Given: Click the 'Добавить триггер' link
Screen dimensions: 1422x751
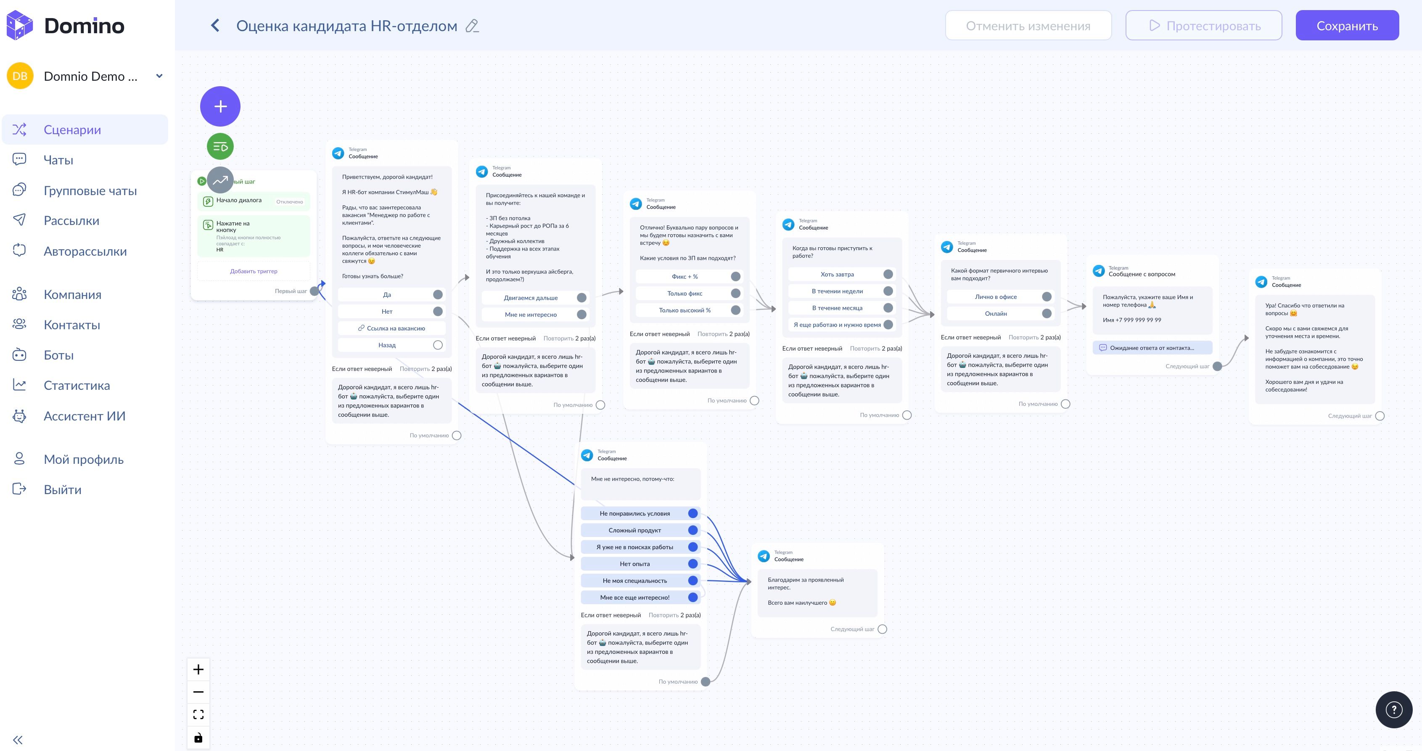Looking at the screenshot, I should click(254, 271).
